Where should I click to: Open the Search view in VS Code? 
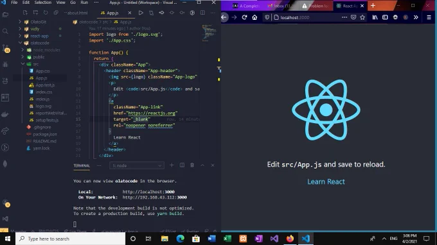pyautogui.click(x=5, y=31)
